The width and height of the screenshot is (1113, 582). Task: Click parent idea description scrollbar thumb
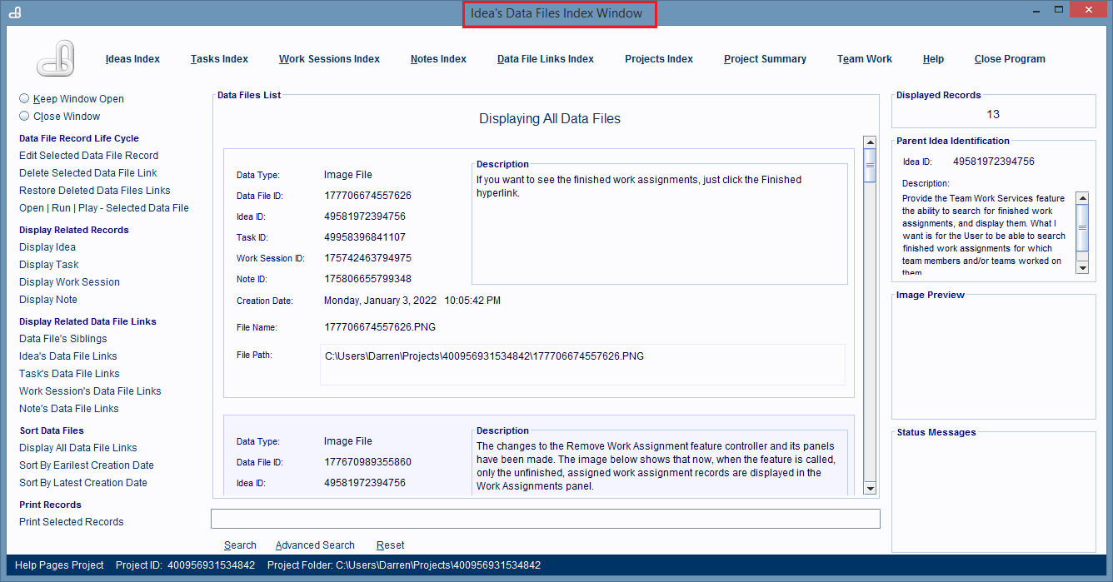pyautogui.click(x=1082, y=228)
